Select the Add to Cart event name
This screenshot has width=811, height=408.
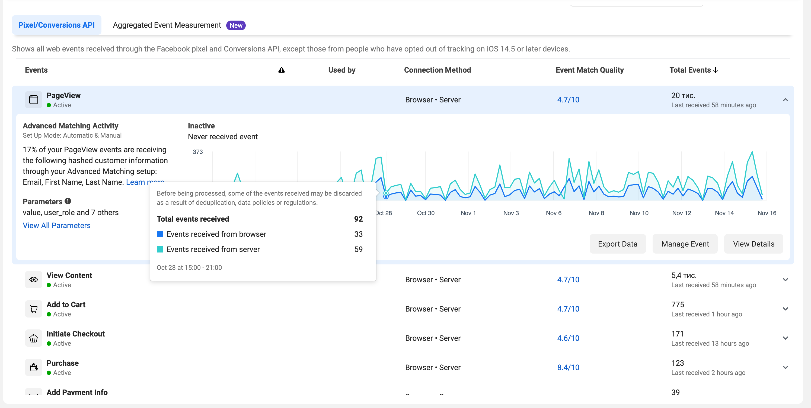click(x=66, y=305)
